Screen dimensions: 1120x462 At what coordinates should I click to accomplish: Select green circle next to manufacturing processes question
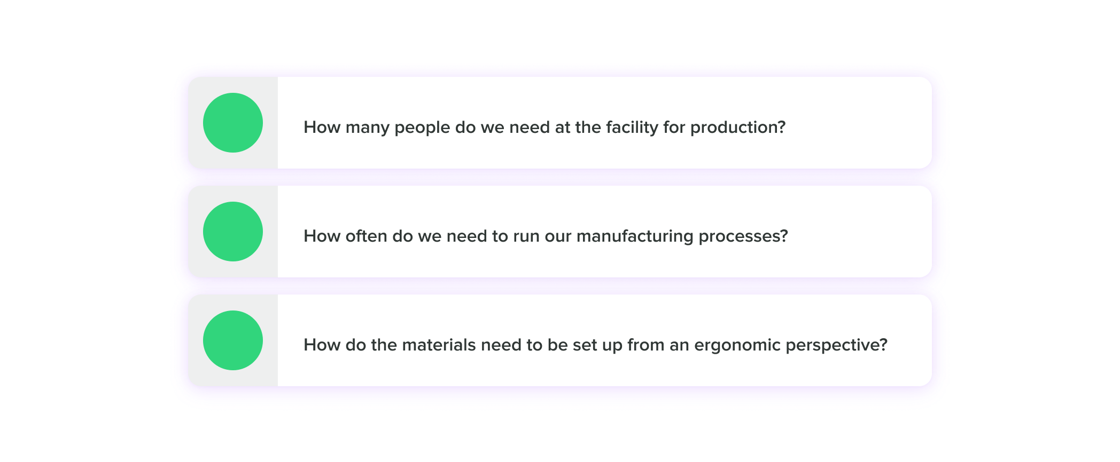pos(233,232)
